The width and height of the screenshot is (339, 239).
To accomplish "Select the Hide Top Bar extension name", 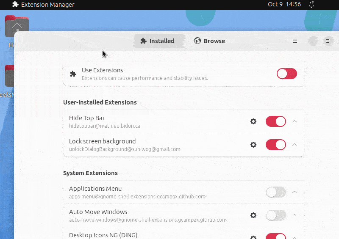I will coord(87,118).
